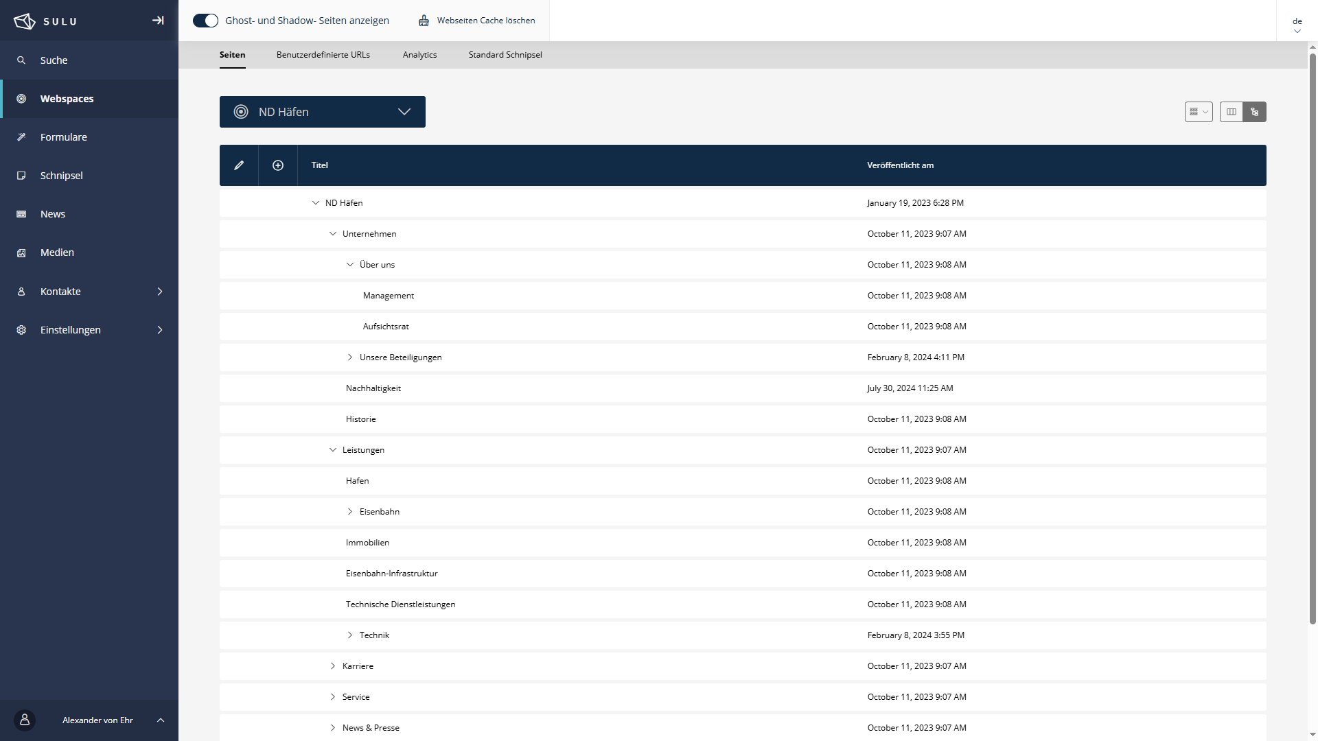The image size is (1318, 741).
Task: Click the plus add icon in table header
Action: tap(278, 165)
